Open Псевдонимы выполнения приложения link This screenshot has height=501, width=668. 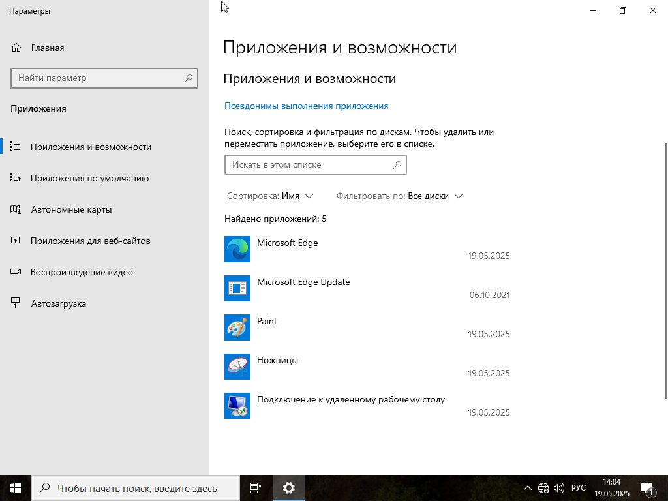[307, 106]
